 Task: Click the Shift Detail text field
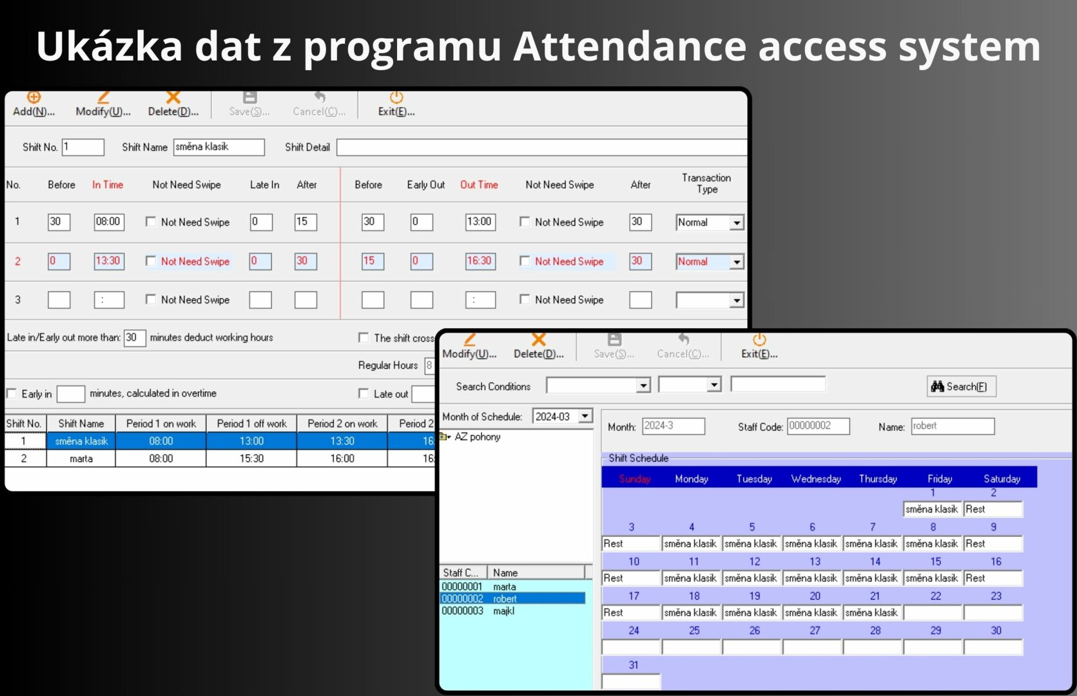tap(540, 147)
